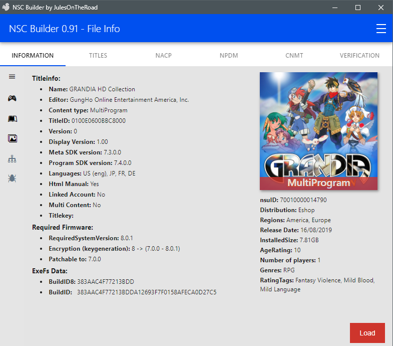The image size is (393, 346).
Task: Select the TitleID value 0100E0600BBC8000
Action: click(99, 121)
